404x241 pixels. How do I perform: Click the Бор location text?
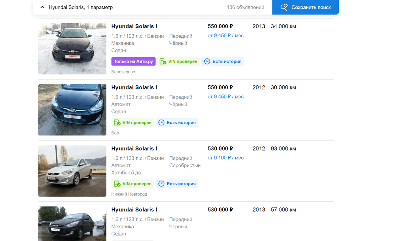pos(115,133)
